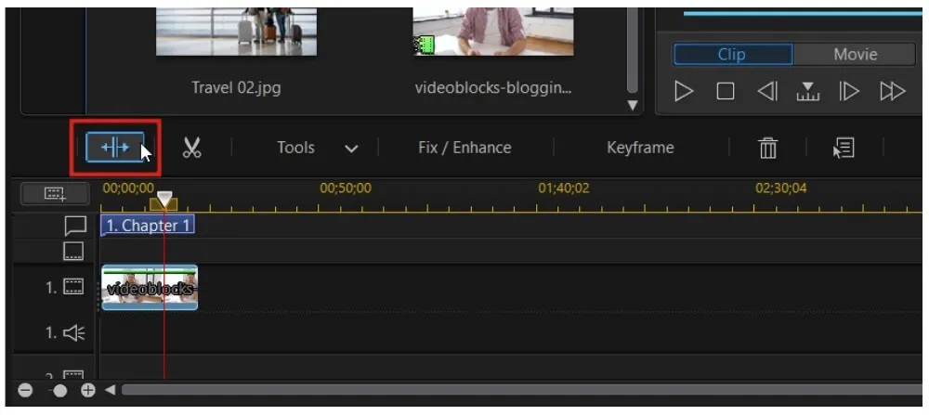
Task: Open the Keyframe settings
Action: point(640,148)
